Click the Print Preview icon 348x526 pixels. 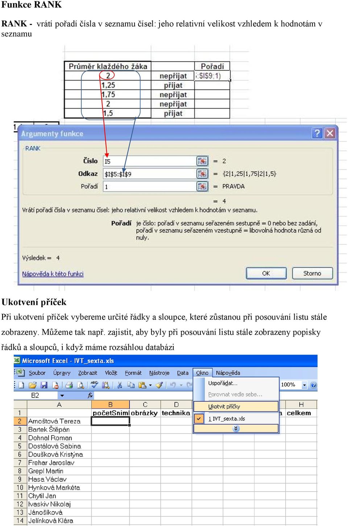80,385
